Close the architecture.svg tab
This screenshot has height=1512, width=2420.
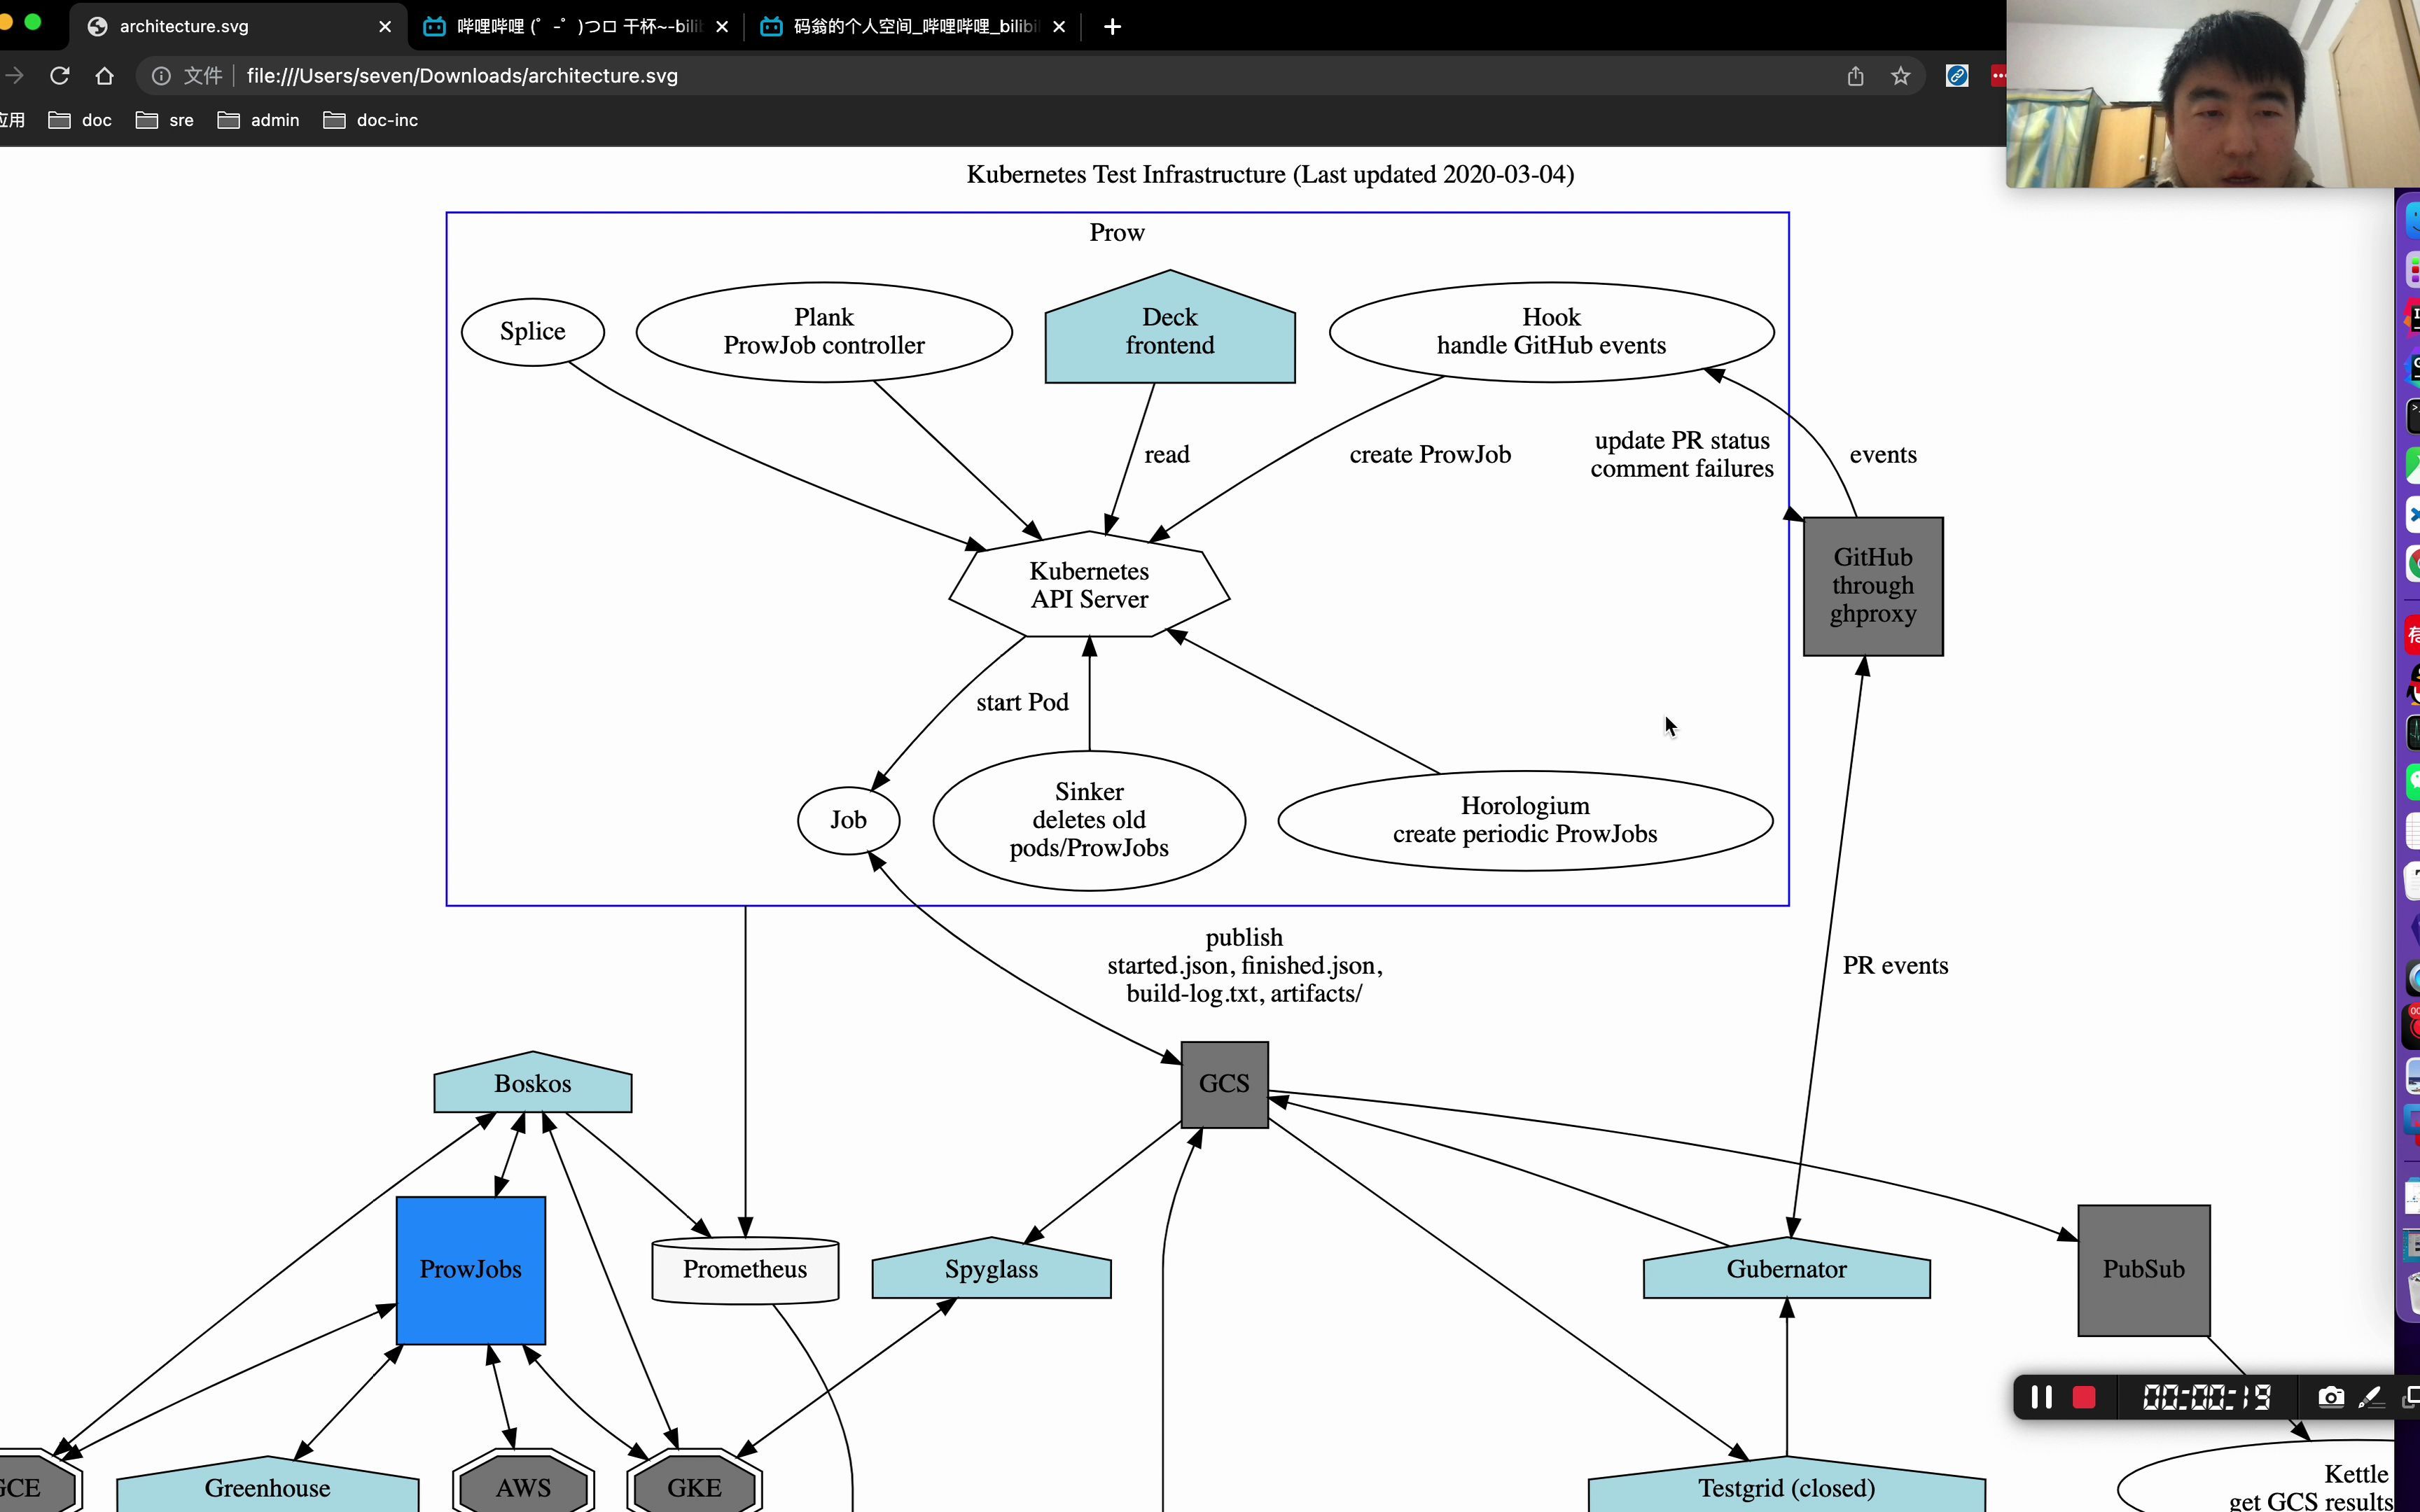tap(385, 27)
